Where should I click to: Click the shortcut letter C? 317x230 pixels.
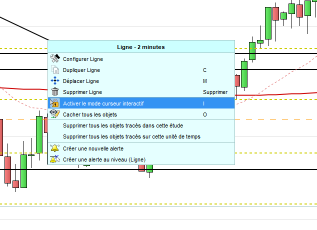(x=204, y=70)
